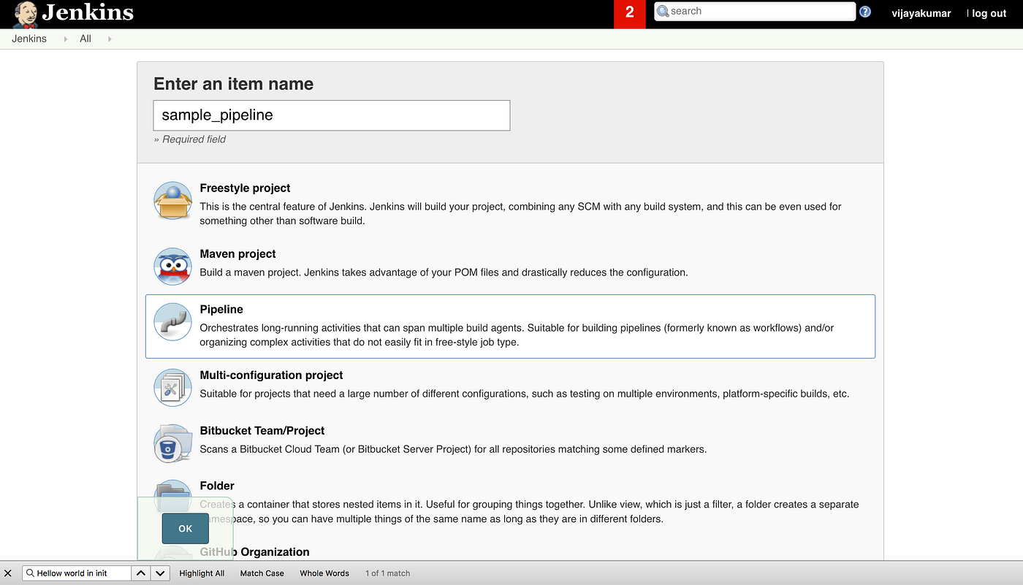Choose the Pipeline pipe icon
1023x585 pixels.
(172, 322)
